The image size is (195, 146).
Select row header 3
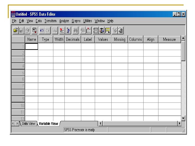pyautogui.click(x=18, y=59)
